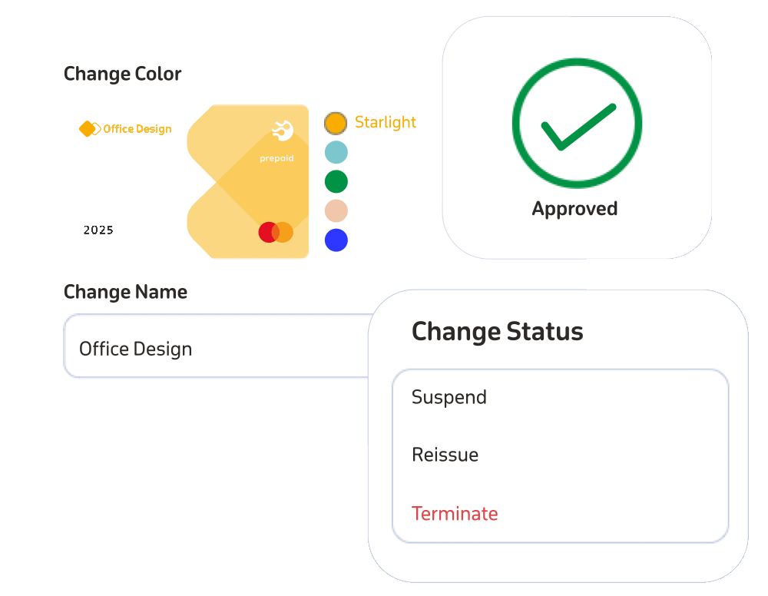Choose the light teal color swatch
The image size is (768, 596).
pos(336,152)
